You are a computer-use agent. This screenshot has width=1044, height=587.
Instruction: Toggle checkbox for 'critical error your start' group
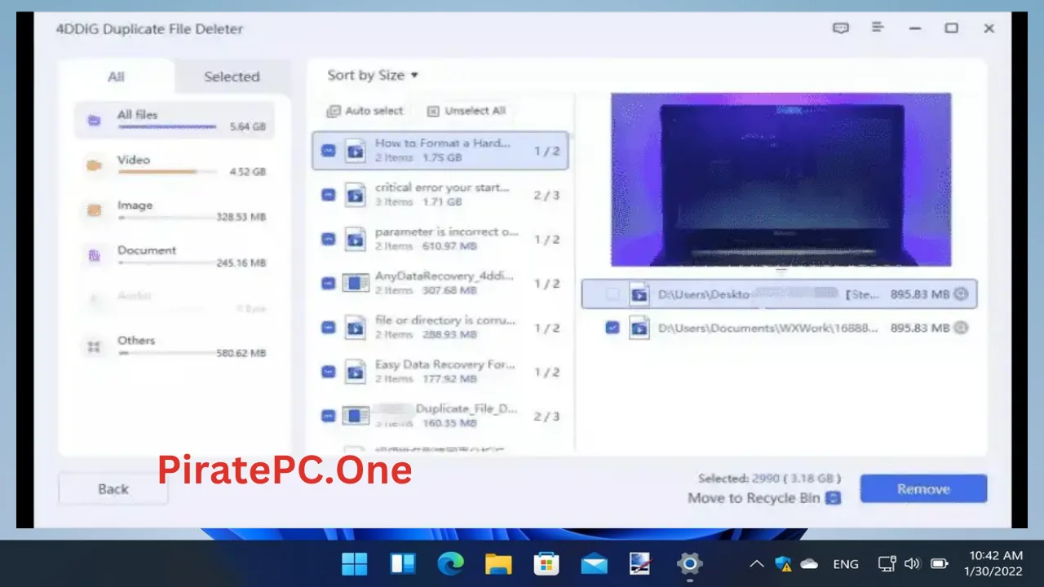[328, 195]
